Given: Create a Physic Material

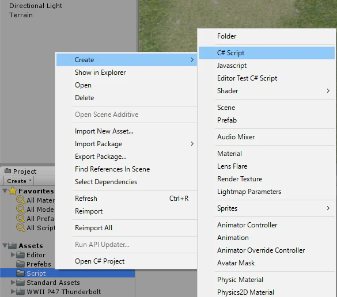Looking at the screenshot, I should pos(267,280).
